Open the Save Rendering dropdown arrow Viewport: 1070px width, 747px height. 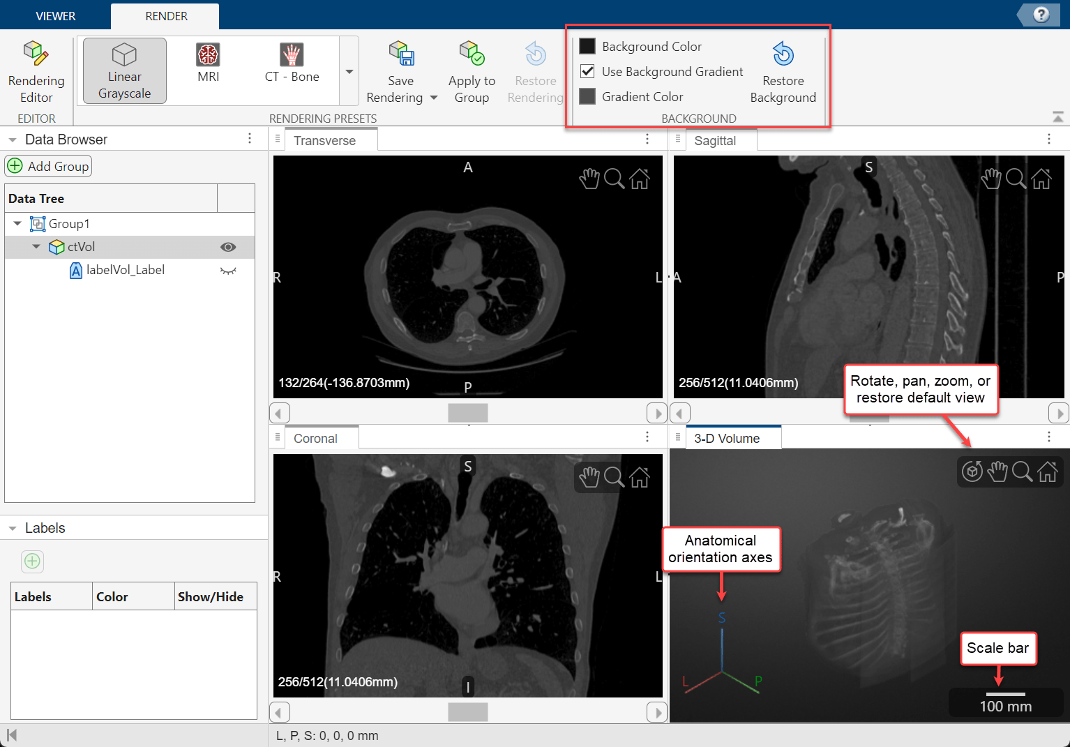point(433,98)
